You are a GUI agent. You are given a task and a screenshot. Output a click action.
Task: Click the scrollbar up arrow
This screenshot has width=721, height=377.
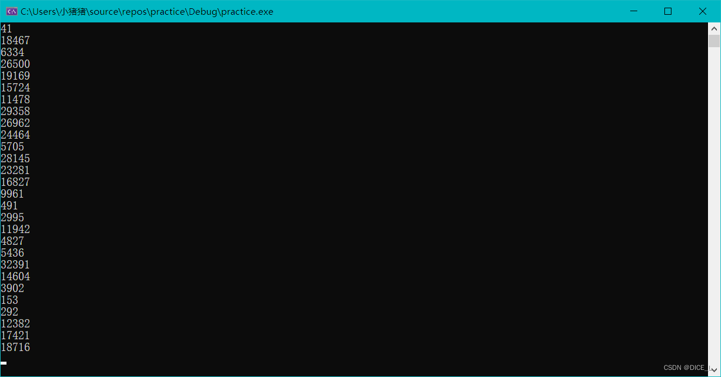(714, 28)
